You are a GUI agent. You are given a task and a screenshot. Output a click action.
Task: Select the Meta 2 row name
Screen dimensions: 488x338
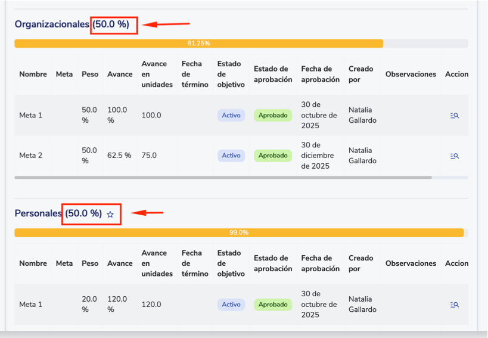pos(31,156)
